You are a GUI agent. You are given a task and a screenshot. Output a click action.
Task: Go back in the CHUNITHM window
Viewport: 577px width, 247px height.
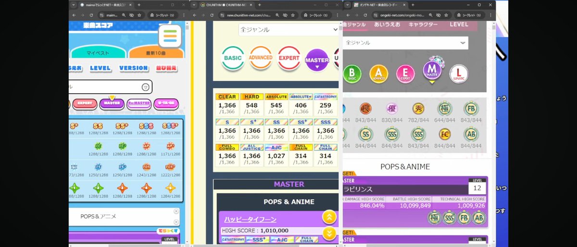[x=194, y=15]
